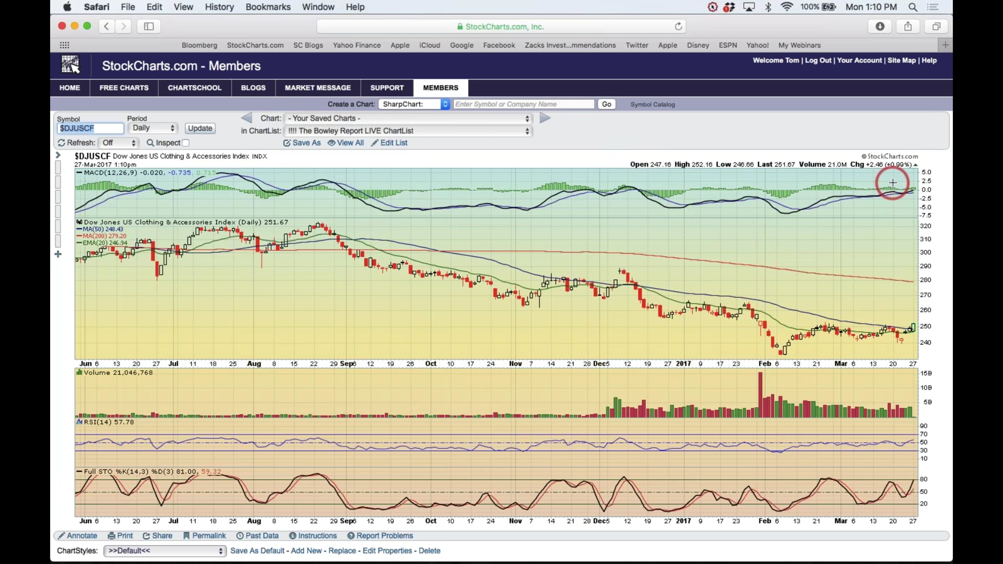Share the chart
The width and height of the screenshot is (1003, 564).
tap(158, 536)
